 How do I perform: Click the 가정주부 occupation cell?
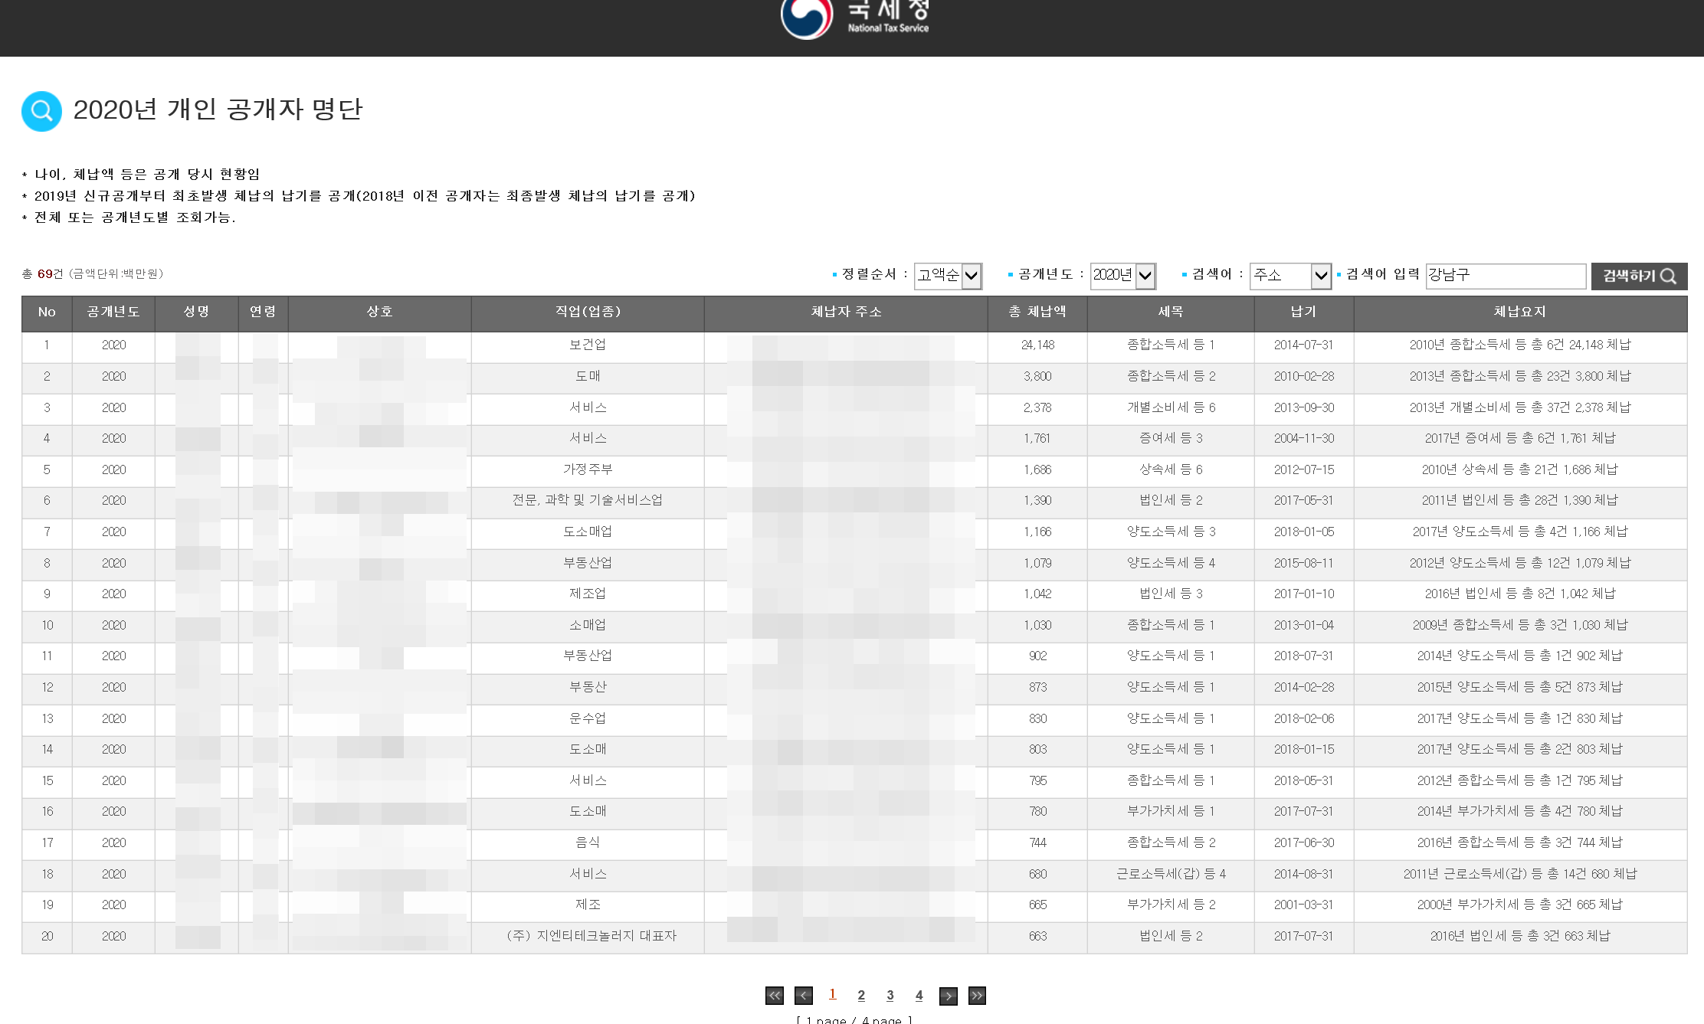(587, 469)
